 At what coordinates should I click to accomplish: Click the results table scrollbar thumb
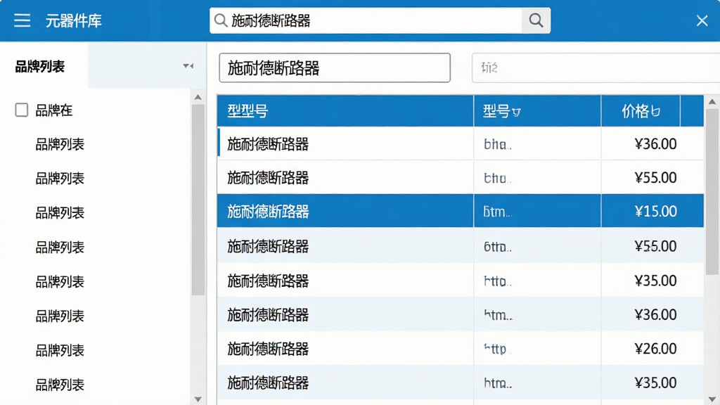712,192
